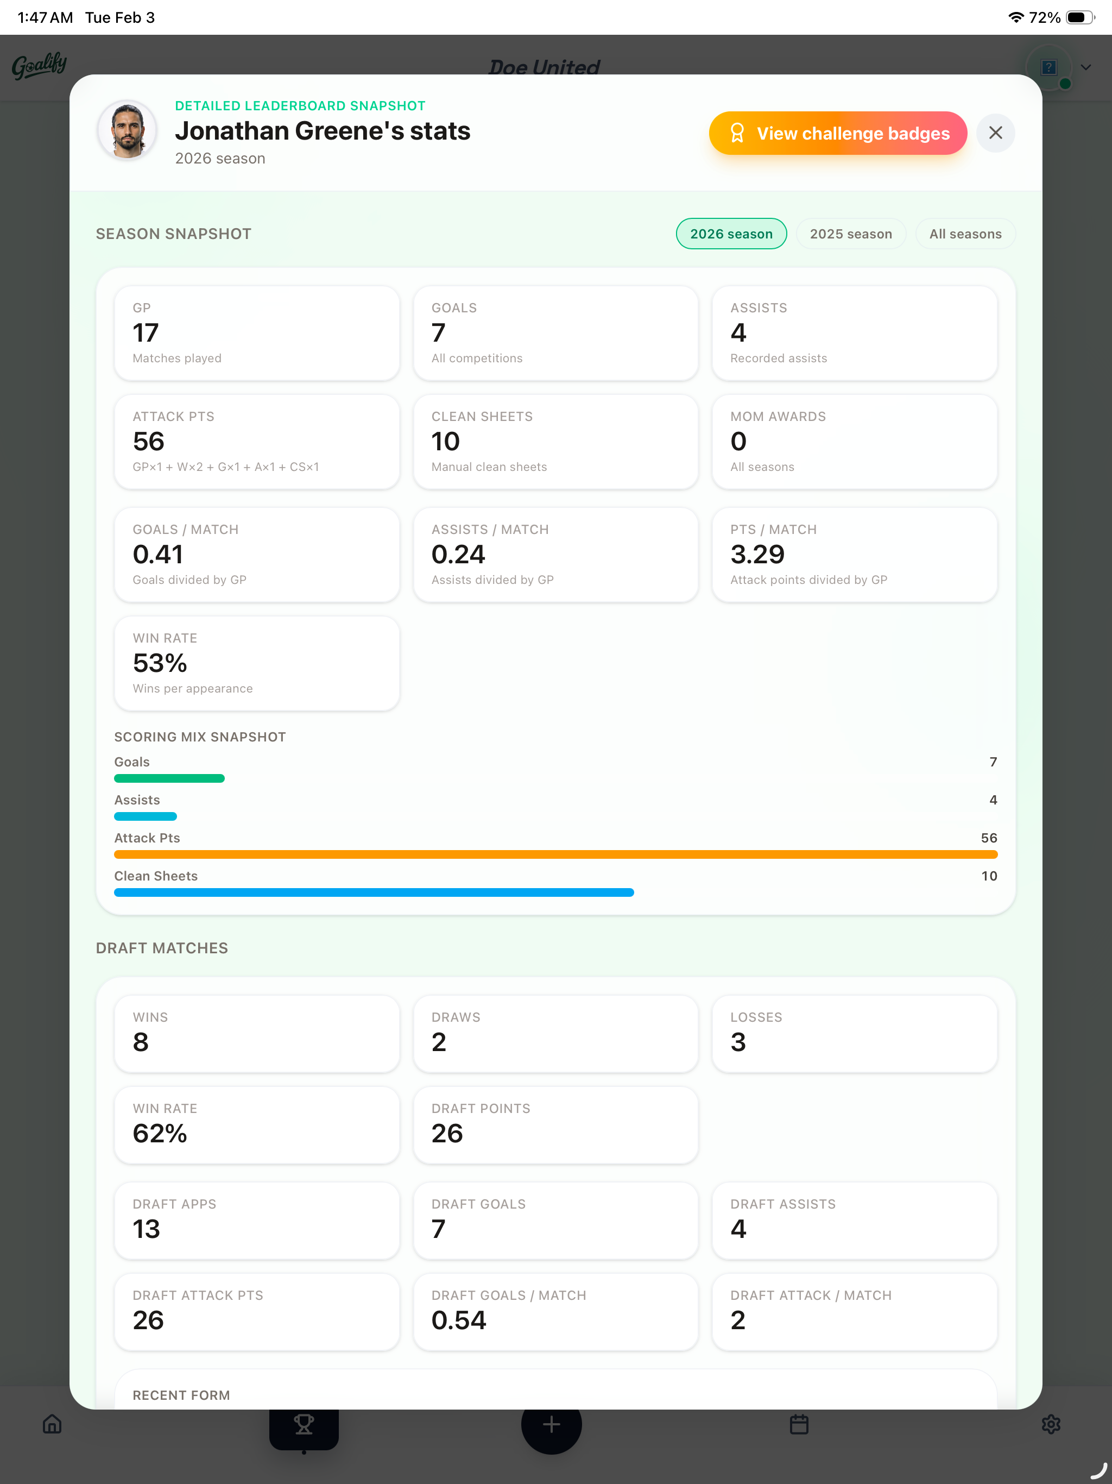The width and height of the screenshot is (1112, 1484).
Task: Click the ribbon badge icon
Action: 737,133
